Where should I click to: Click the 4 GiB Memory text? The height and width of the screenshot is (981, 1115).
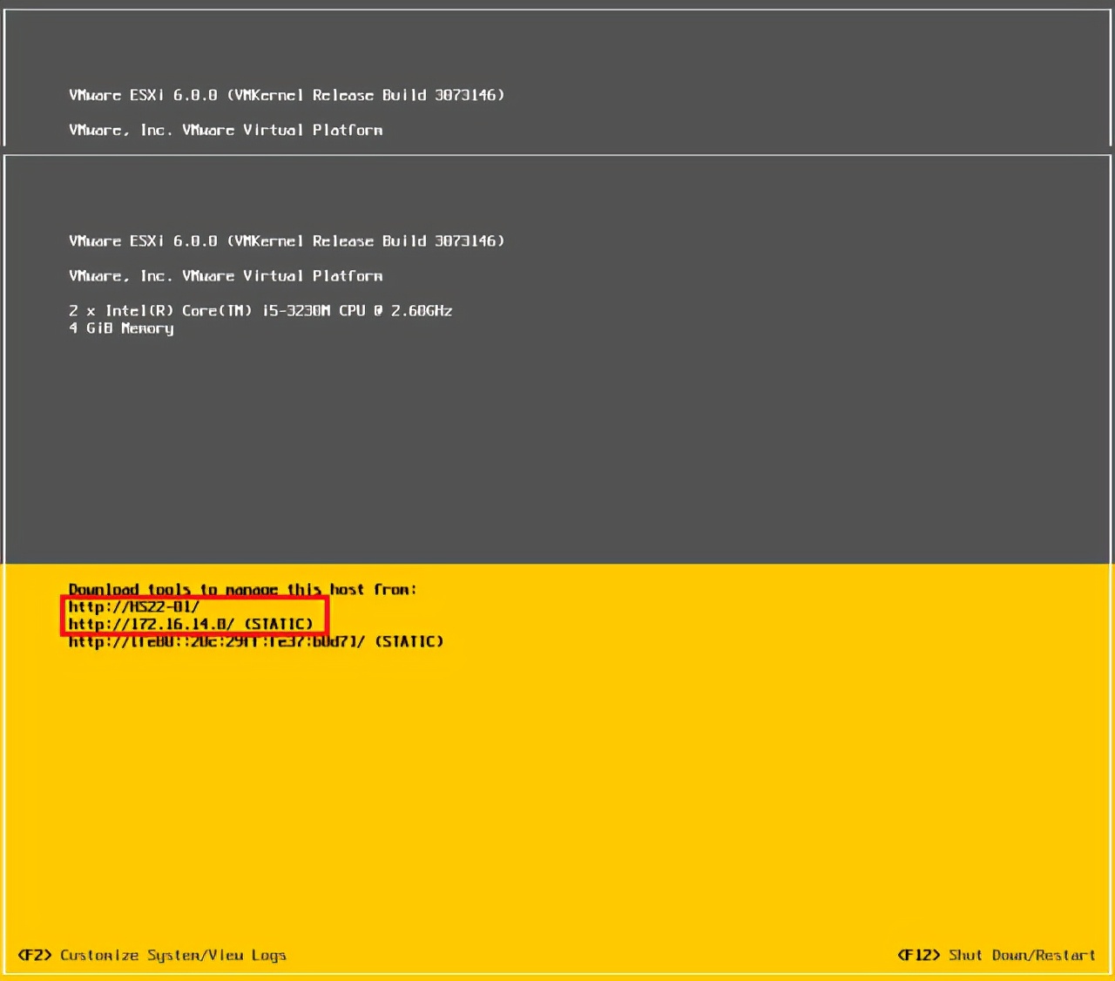click(120, 328)
